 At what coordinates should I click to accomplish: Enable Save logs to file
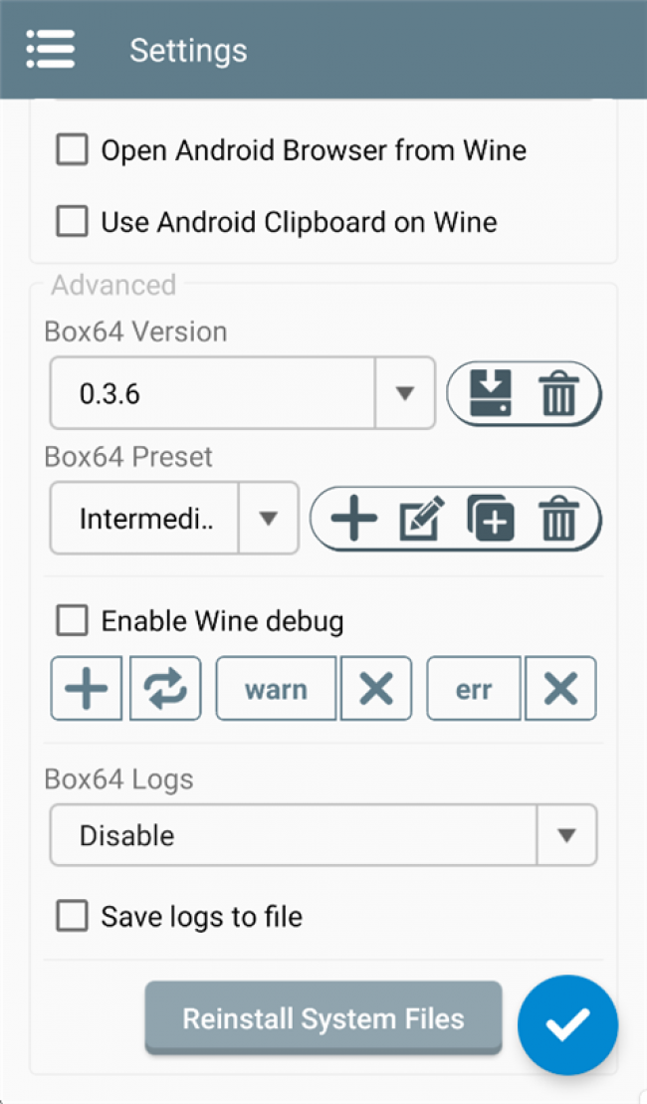[72, 916]
